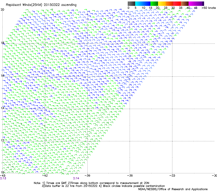Click the gray 0-5 knots legend segment
This screenshot has width=217, height=191.
point(131,4)
